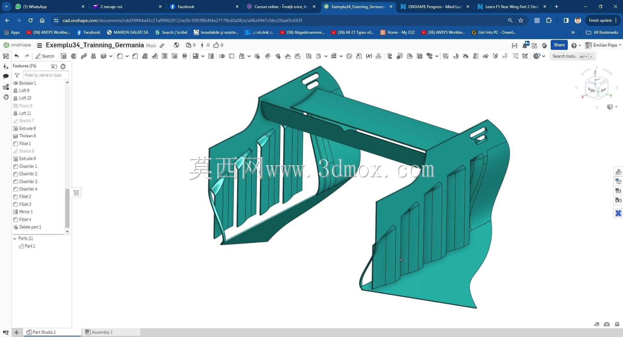
Task: Select the Delete face tool
Action: 278,56
